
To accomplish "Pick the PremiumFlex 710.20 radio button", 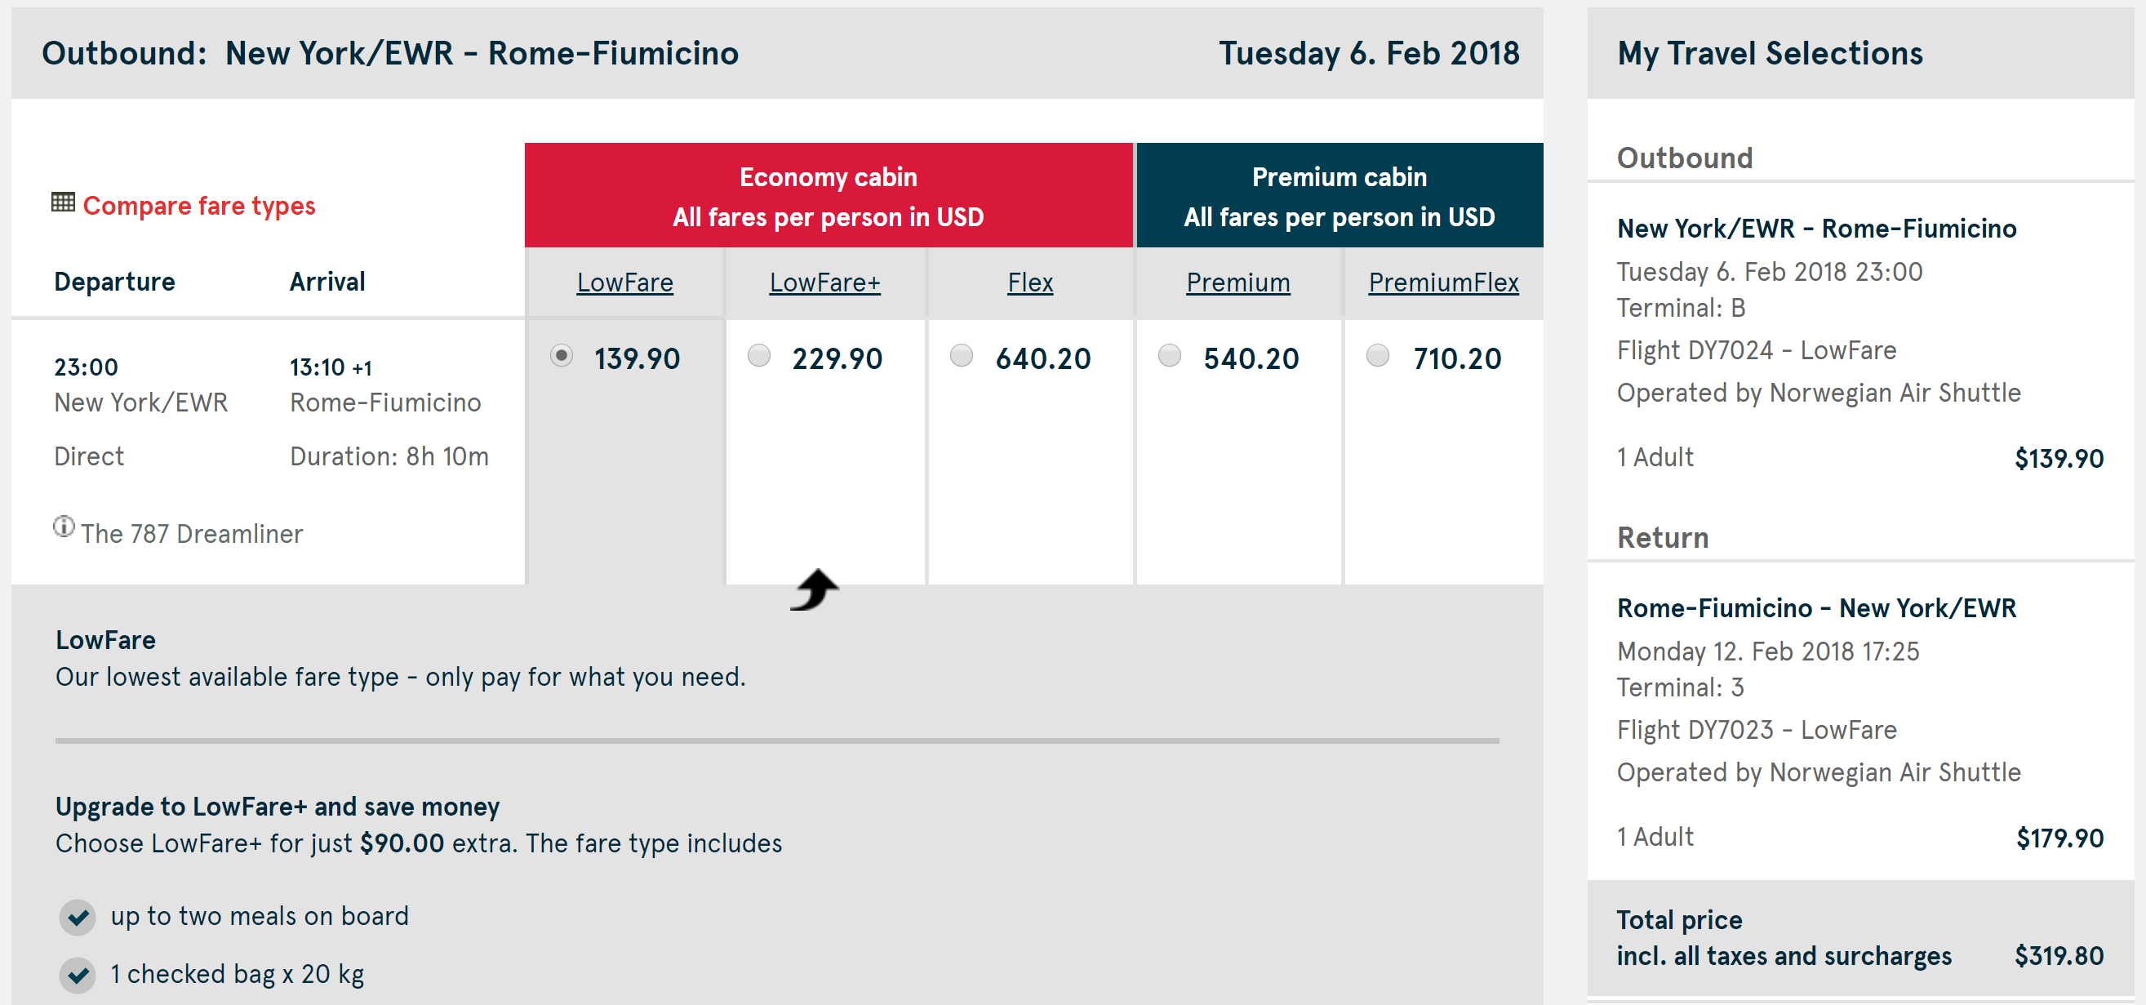I will pos(1378,356).
